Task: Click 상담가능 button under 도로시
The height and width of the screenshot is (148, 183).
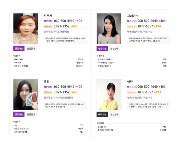Action: (x=19, y=48)
